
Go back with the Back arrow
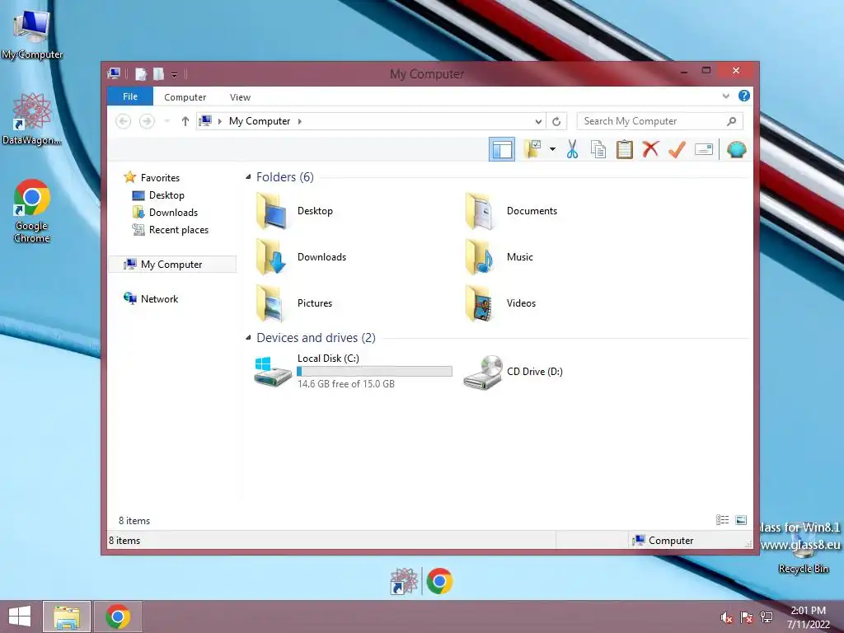point(124,121)
